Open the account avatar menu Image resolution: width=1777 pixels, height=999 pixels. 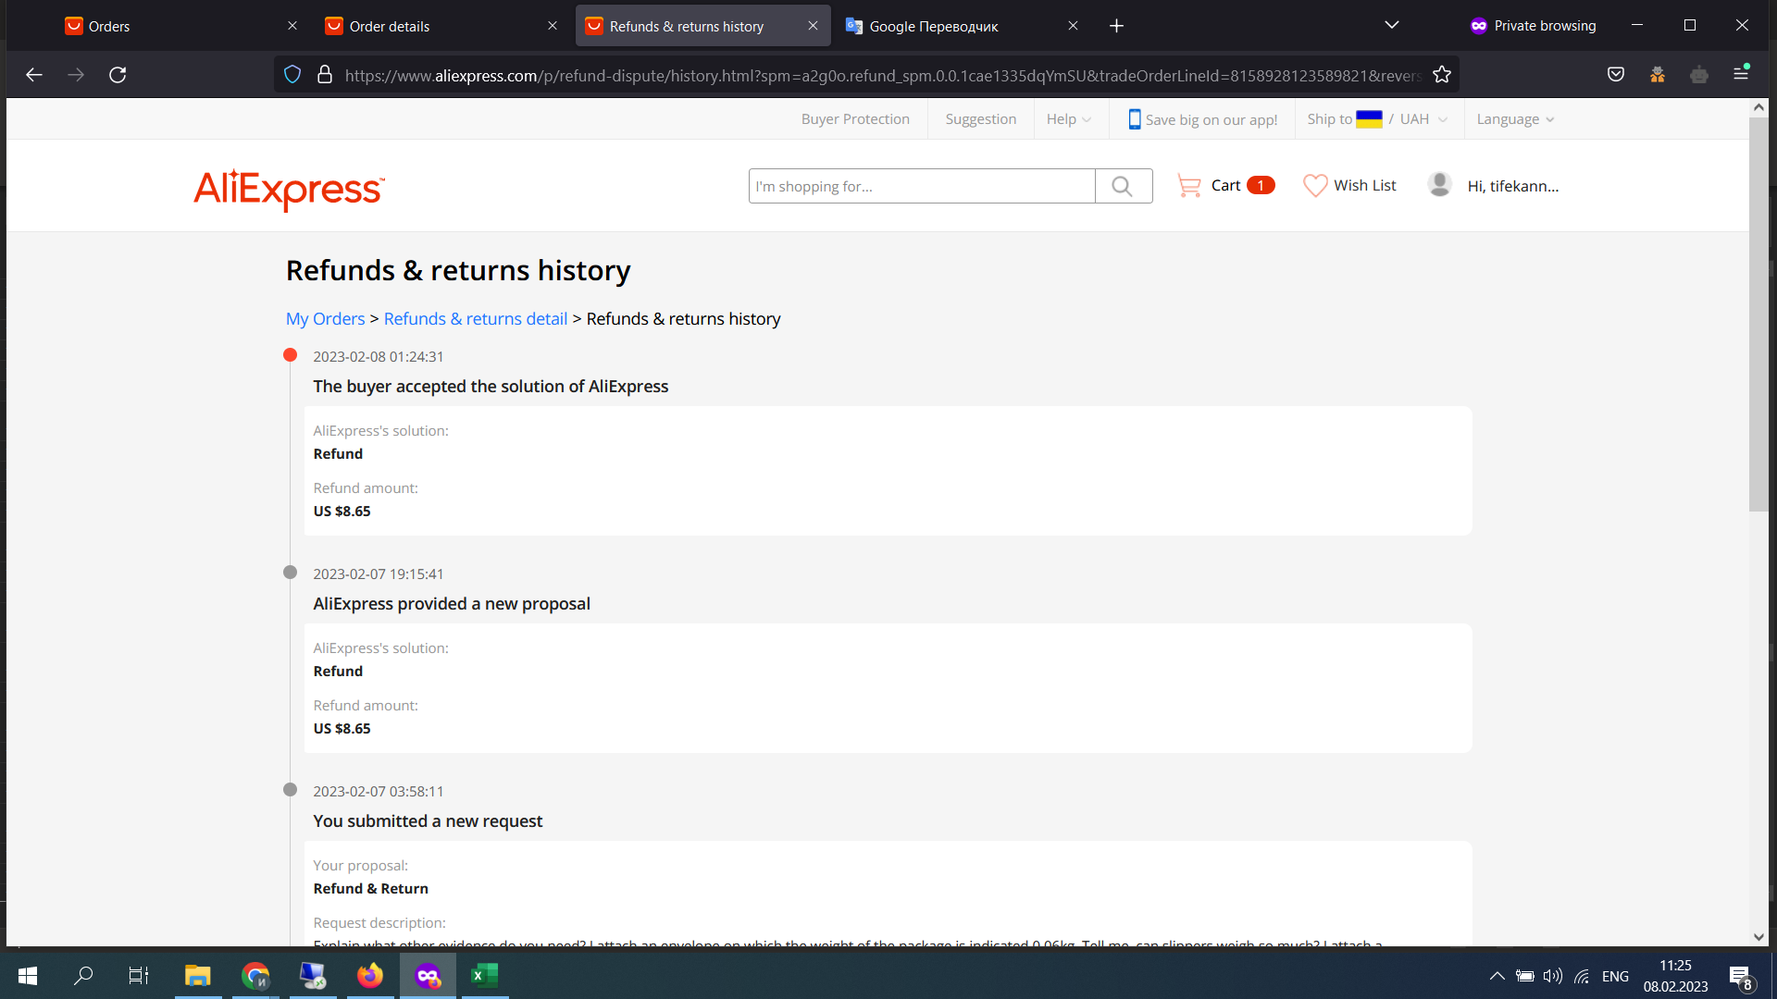point(1439,184)
